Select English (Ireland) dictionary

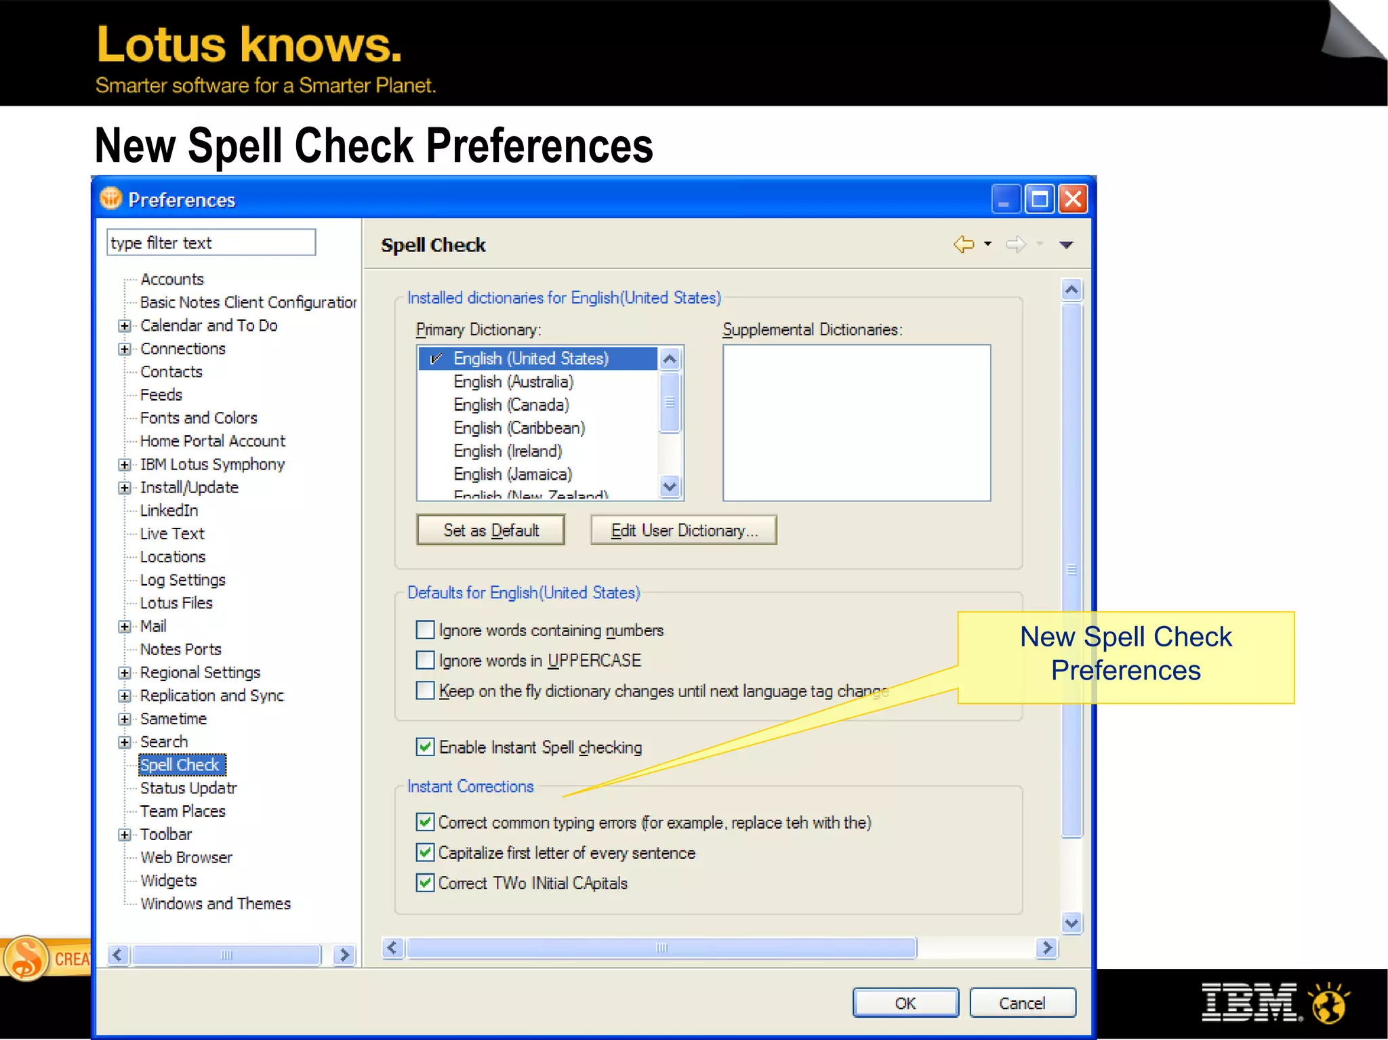[x=508, y=451]
